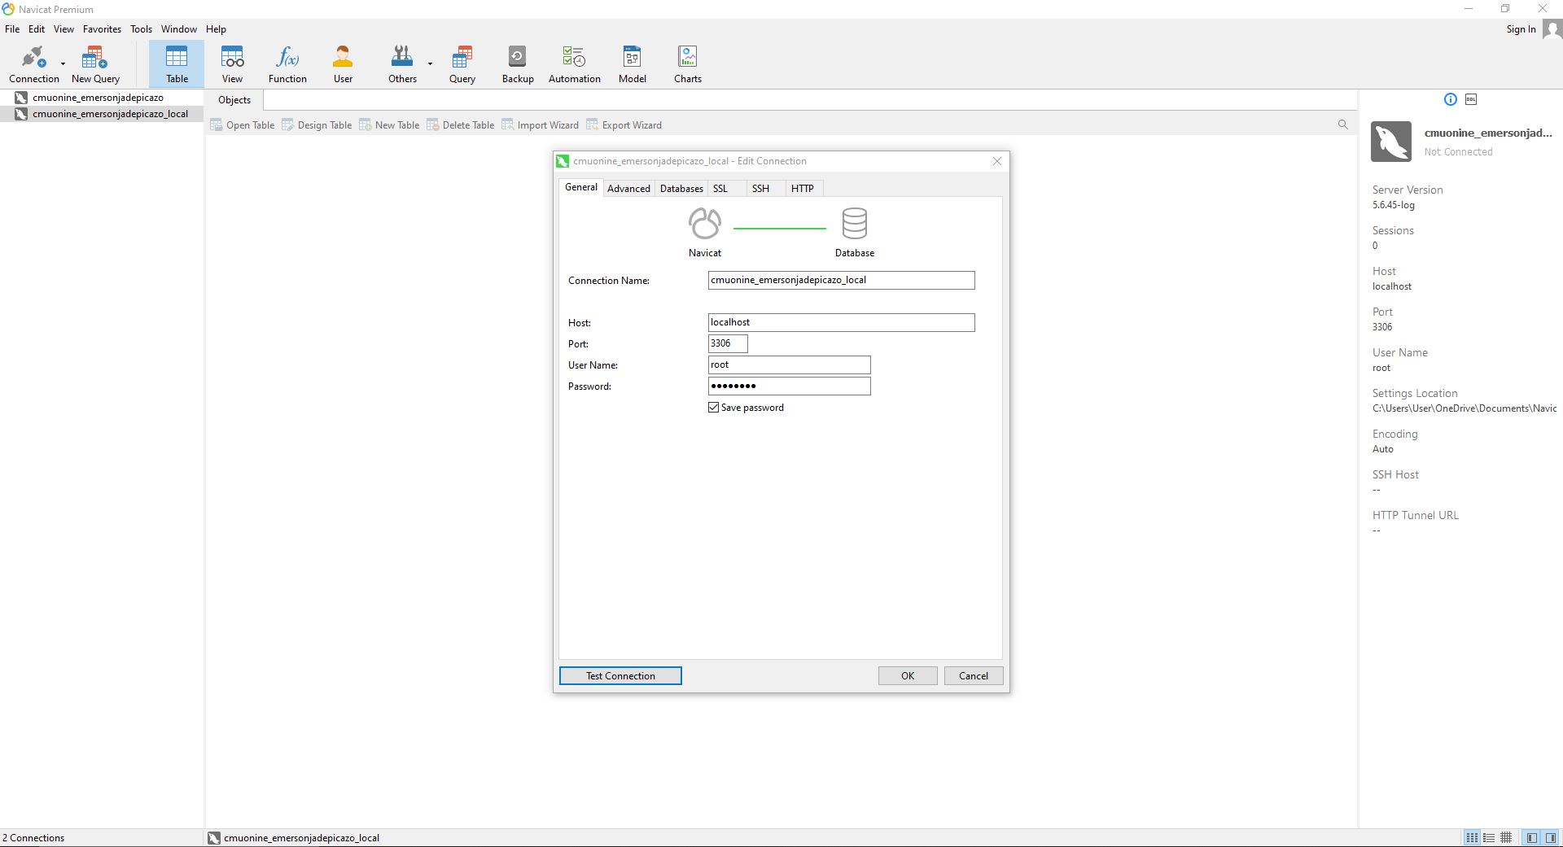Switch to the SSH tab
This screenshot has width=1563, height=847.
tap(760, 189)
